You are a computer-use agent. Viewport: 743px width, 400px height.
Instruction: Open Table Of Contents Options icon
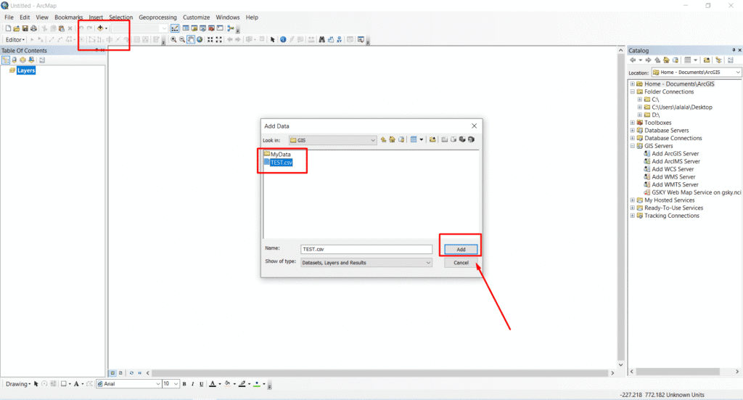click(42, 60)
